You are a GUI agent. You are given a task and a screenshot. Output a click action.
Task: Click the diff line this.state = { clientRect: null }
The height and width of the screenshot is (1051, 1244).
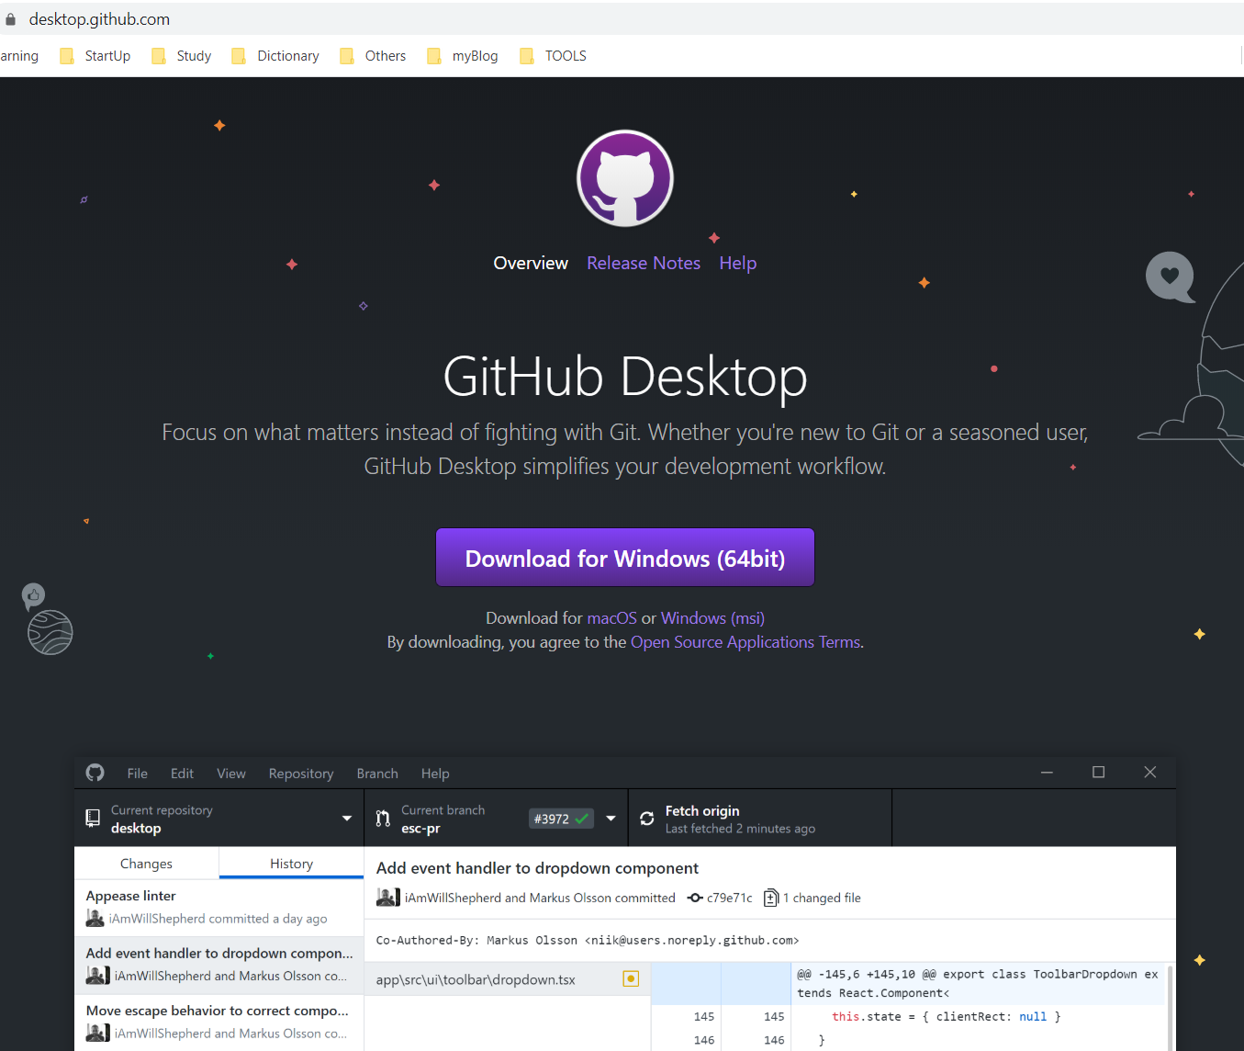(x=947, y=1017)
